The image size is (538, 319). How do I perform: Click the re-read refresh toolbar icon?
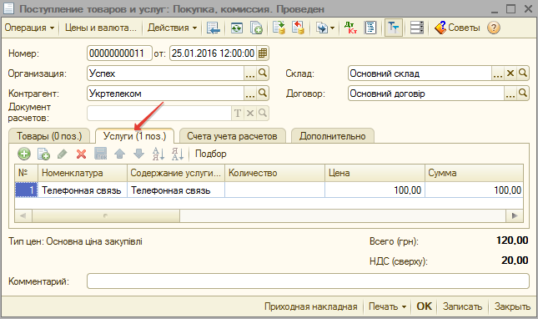coord(237,28)
